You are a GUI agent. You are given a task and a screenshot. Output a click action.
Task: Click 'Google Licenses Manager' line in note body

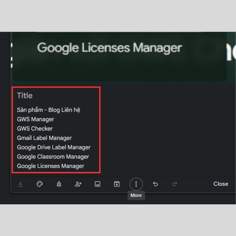pyautogui.click(x=51, y=166)
